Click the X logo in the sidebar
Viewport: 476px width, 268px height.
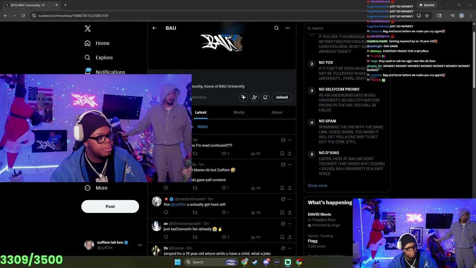click(87, 29)
